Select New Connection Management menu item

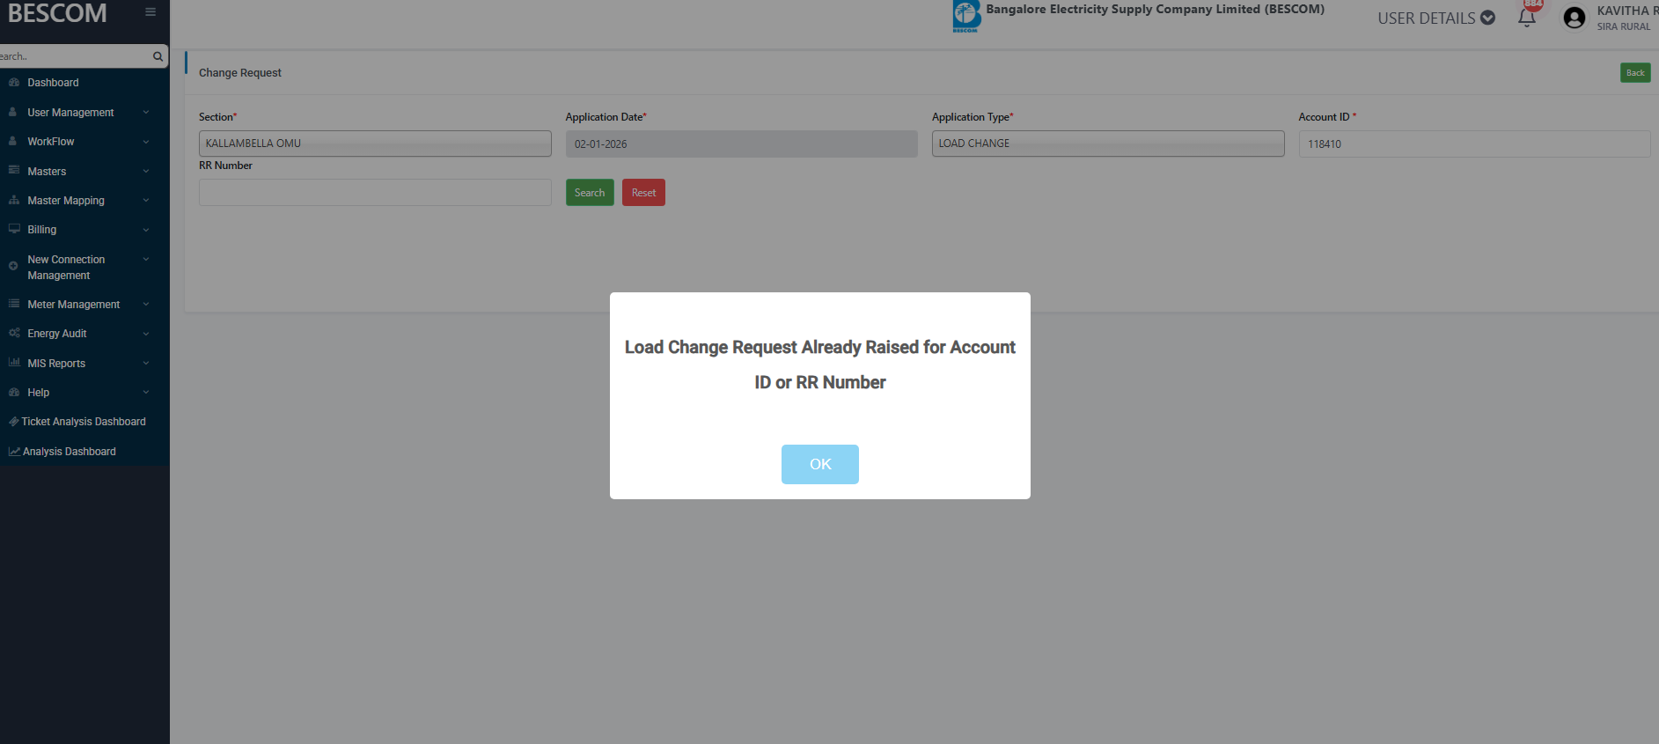click(x=66, y=268)
